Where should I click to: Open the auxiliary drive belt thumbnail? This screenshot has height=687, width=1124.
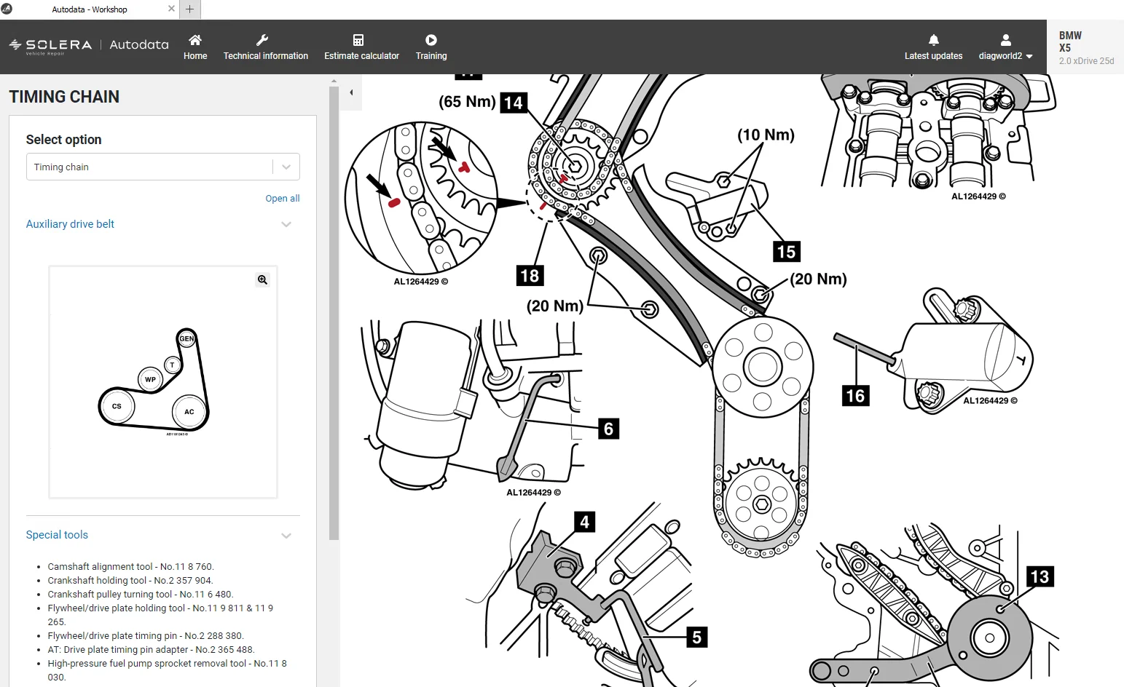tap(163, 382)
